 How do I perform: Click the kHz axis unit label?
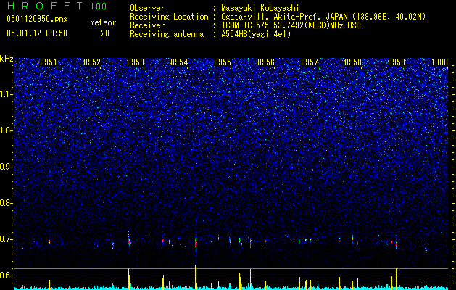point(7,59)
